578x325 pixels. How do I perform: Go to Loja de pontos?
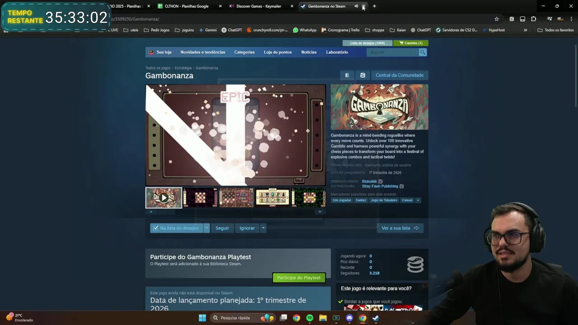coord(278,52)
